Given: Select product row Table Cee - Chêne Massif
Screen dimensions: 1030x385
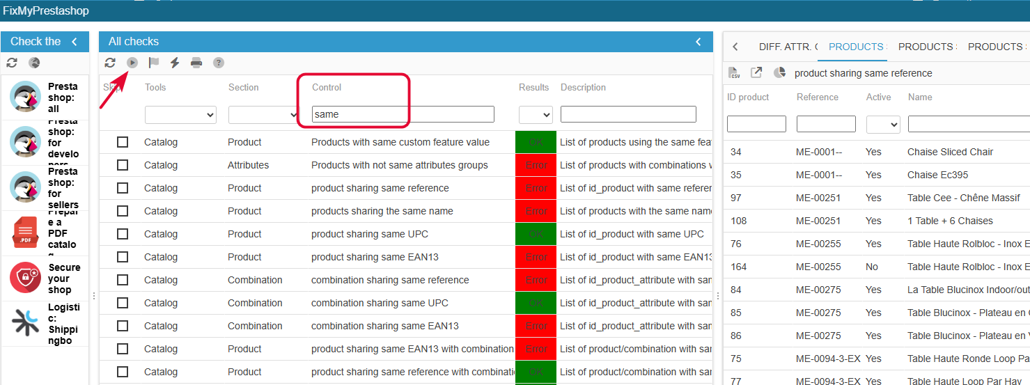Looking at the screenshot, I should [877, 198].
